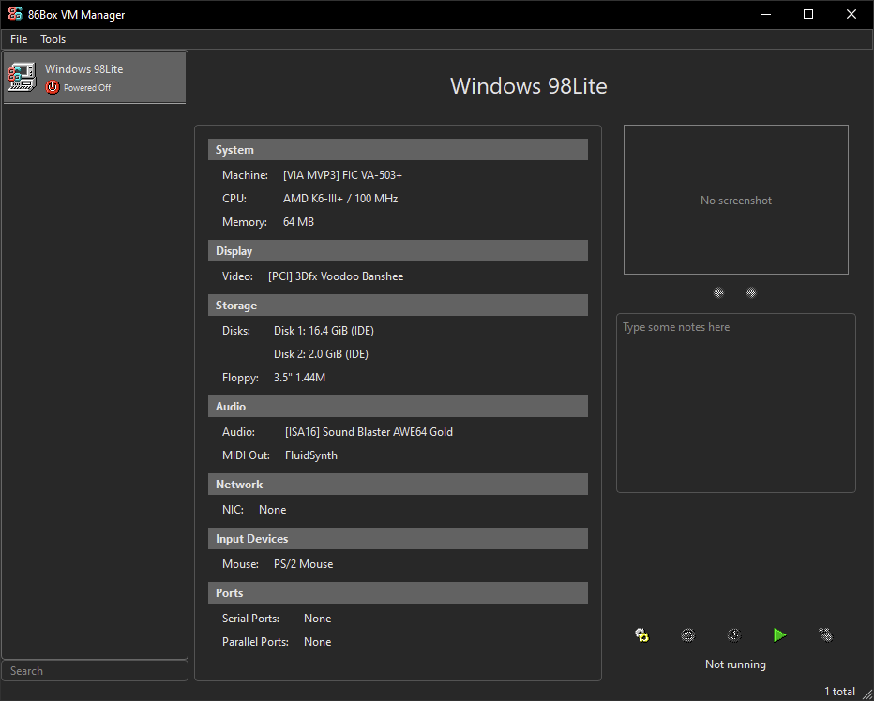874x701 pixels.
Task: Click the 'Floppy:' label
Action: (240, 378)
